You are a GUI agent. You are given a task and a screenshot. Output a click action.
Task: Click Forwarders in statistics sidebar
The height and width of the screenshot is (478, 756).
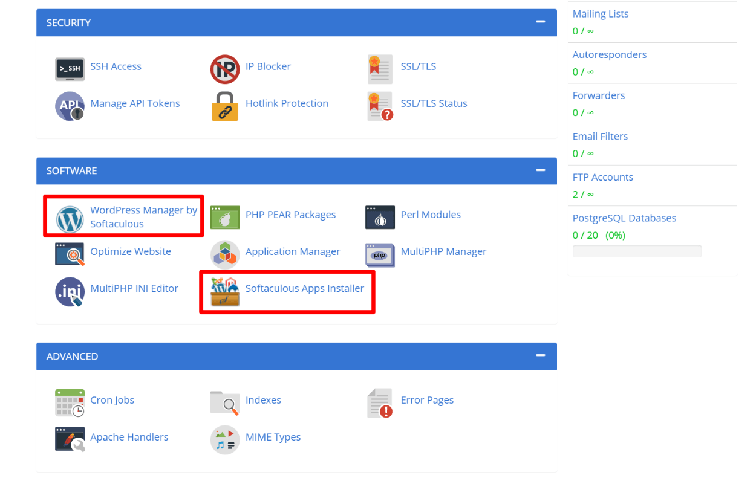click(599, 95)
